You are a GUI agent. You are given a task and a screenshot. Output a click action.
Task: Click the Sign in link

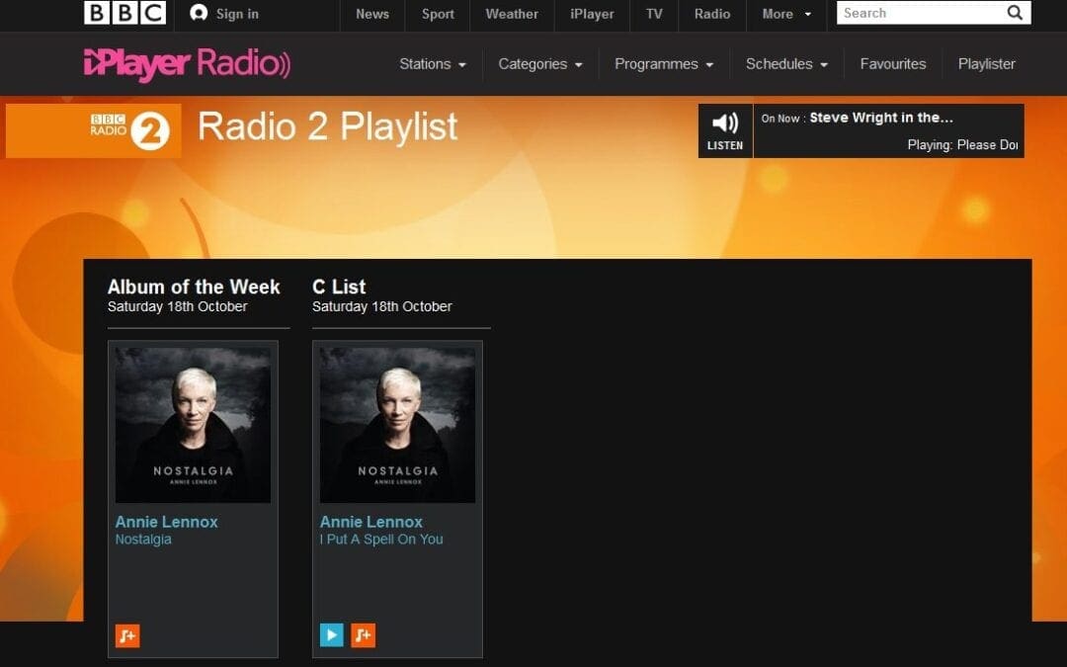point(237,14)
